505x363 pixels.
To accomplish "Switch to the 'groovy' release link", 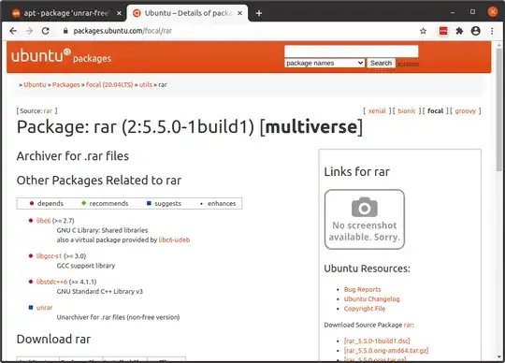I will [466, 111].
